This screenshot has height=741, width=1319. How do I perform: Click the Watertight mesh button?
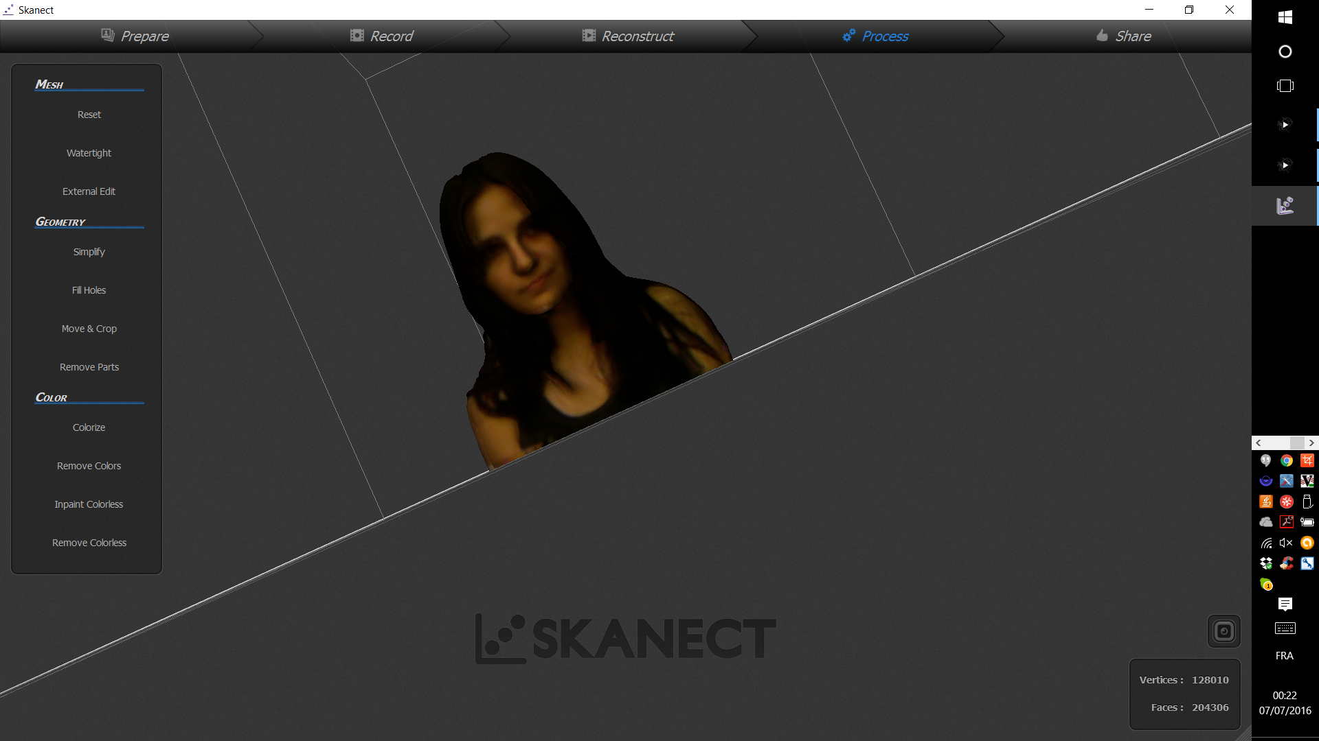pos(89,153)
